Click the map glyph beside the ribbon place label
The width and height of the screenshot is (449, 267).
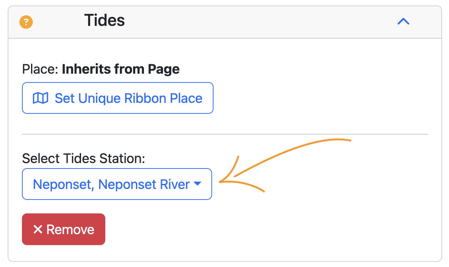pos(41,98)
